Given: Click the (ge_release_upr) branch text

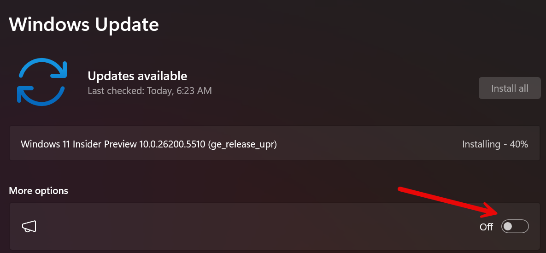Looking at the screenshot, I should coord(242,144).
